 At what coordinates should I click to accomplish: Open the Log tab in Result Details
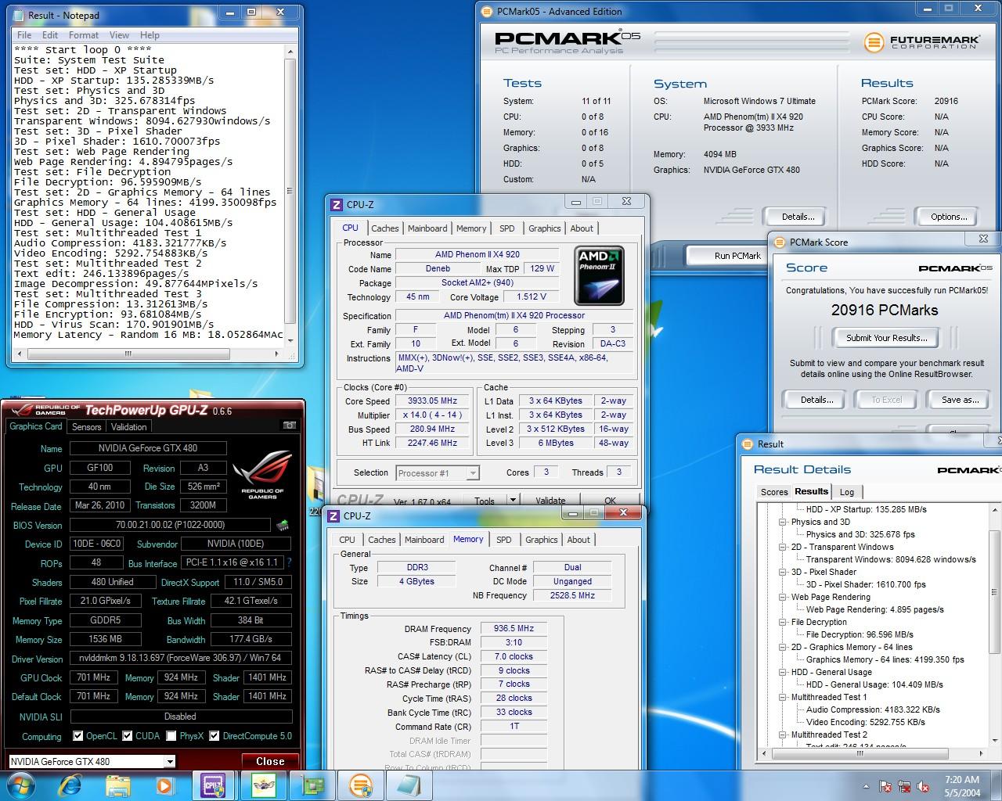[847, 492]
